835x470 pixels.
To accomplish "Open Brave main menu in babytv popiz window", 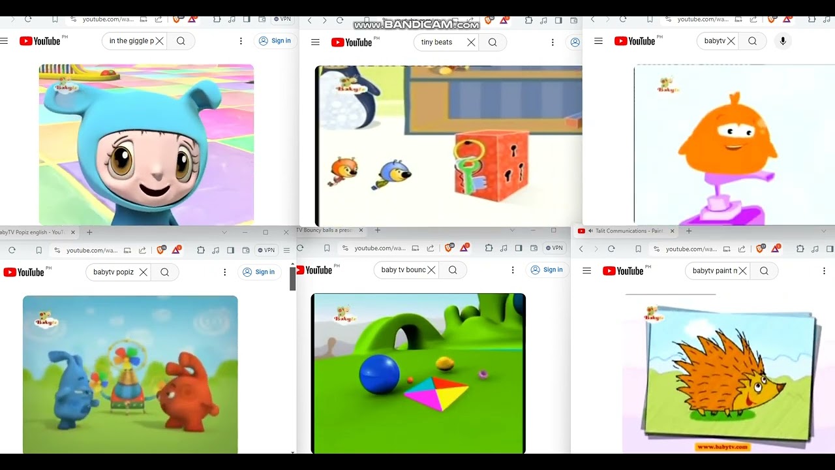I will pyautogui.click(x=286, y=250).
